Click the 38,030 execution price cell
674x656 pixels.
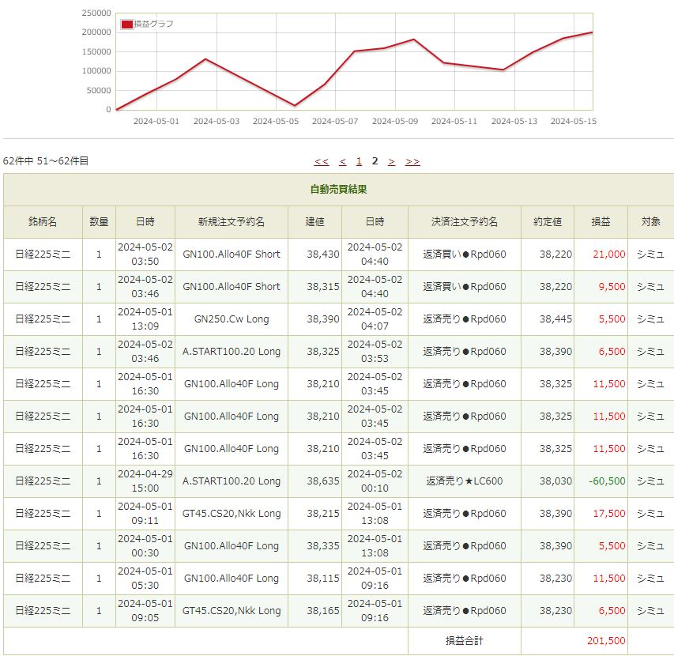[548, 481]
